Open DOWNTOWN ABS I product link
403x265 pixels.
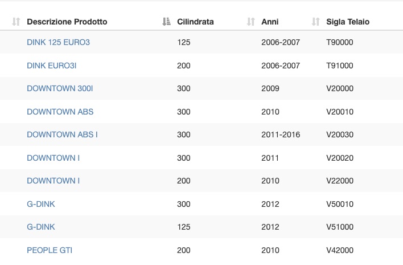(62, 134)
